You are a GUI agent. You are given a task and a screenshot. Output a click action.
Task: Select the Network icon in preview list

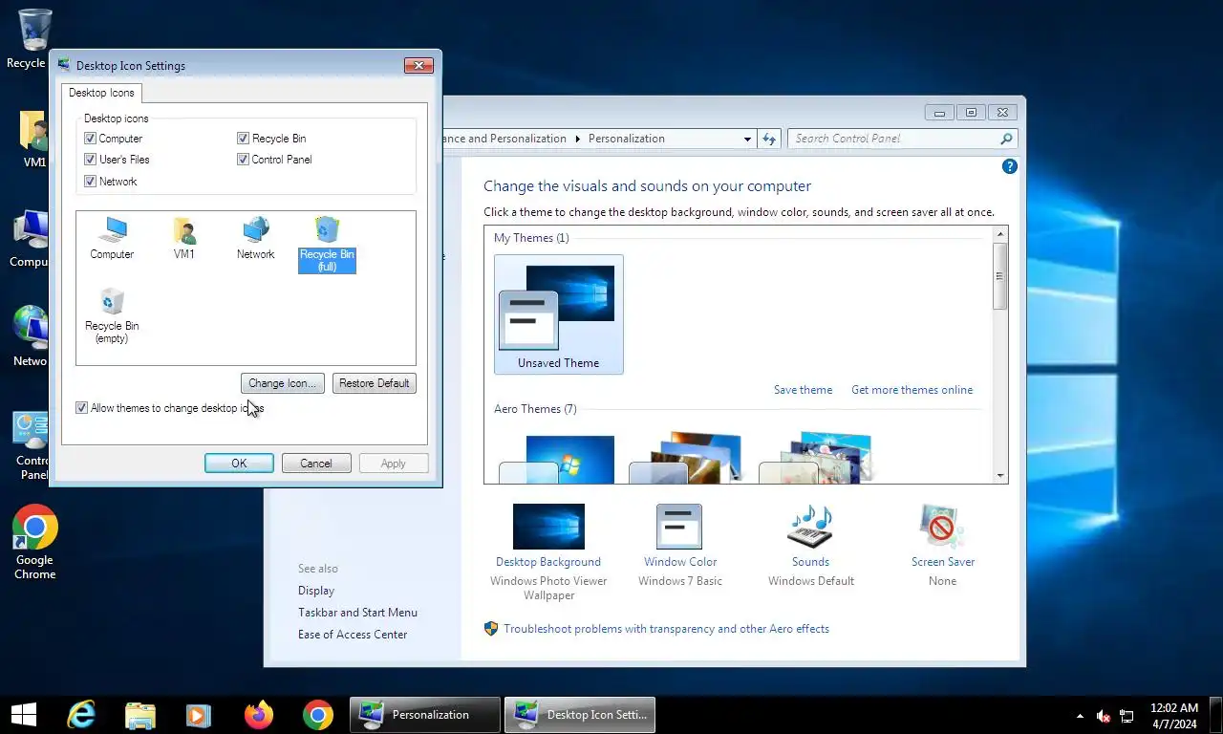tap(255, 237)
